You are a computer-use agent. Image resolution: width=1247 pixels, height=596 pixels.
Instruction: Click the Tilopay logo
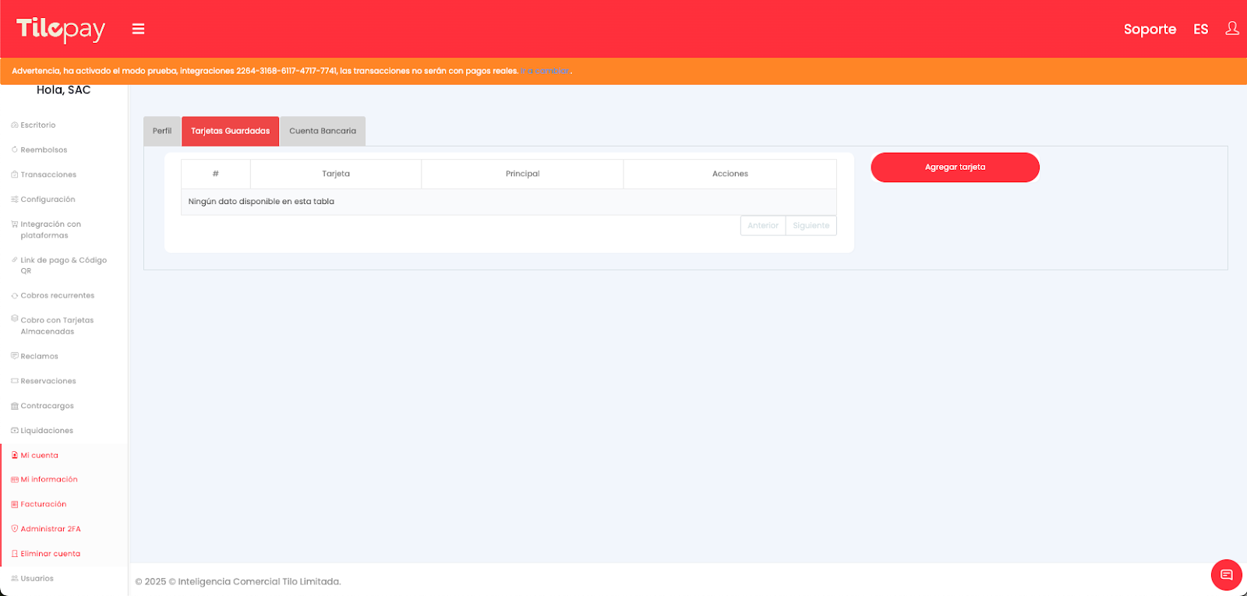click(61, 29)
